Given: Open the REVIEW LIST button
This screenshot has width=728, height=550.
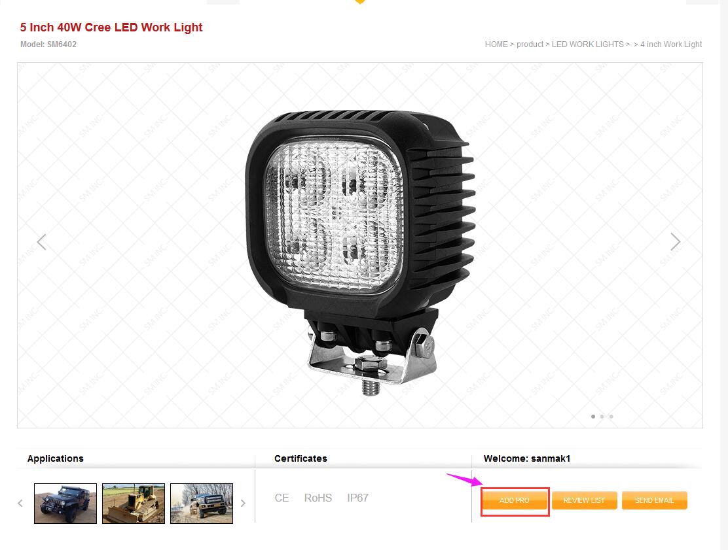Looking at the screenshot, I should 585,500.
